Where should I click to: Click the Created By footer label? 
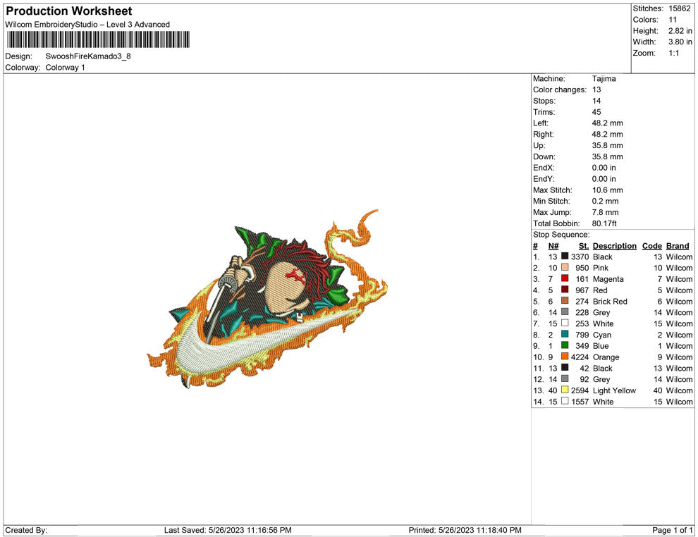pos(26,530)
